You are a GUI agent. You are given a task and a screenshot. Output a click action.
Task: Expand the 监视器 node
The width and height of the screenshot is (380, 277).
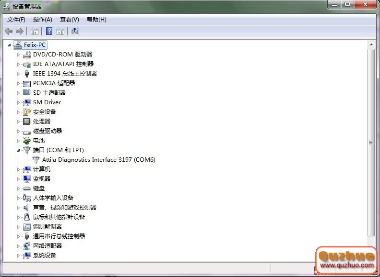(18, 179)
